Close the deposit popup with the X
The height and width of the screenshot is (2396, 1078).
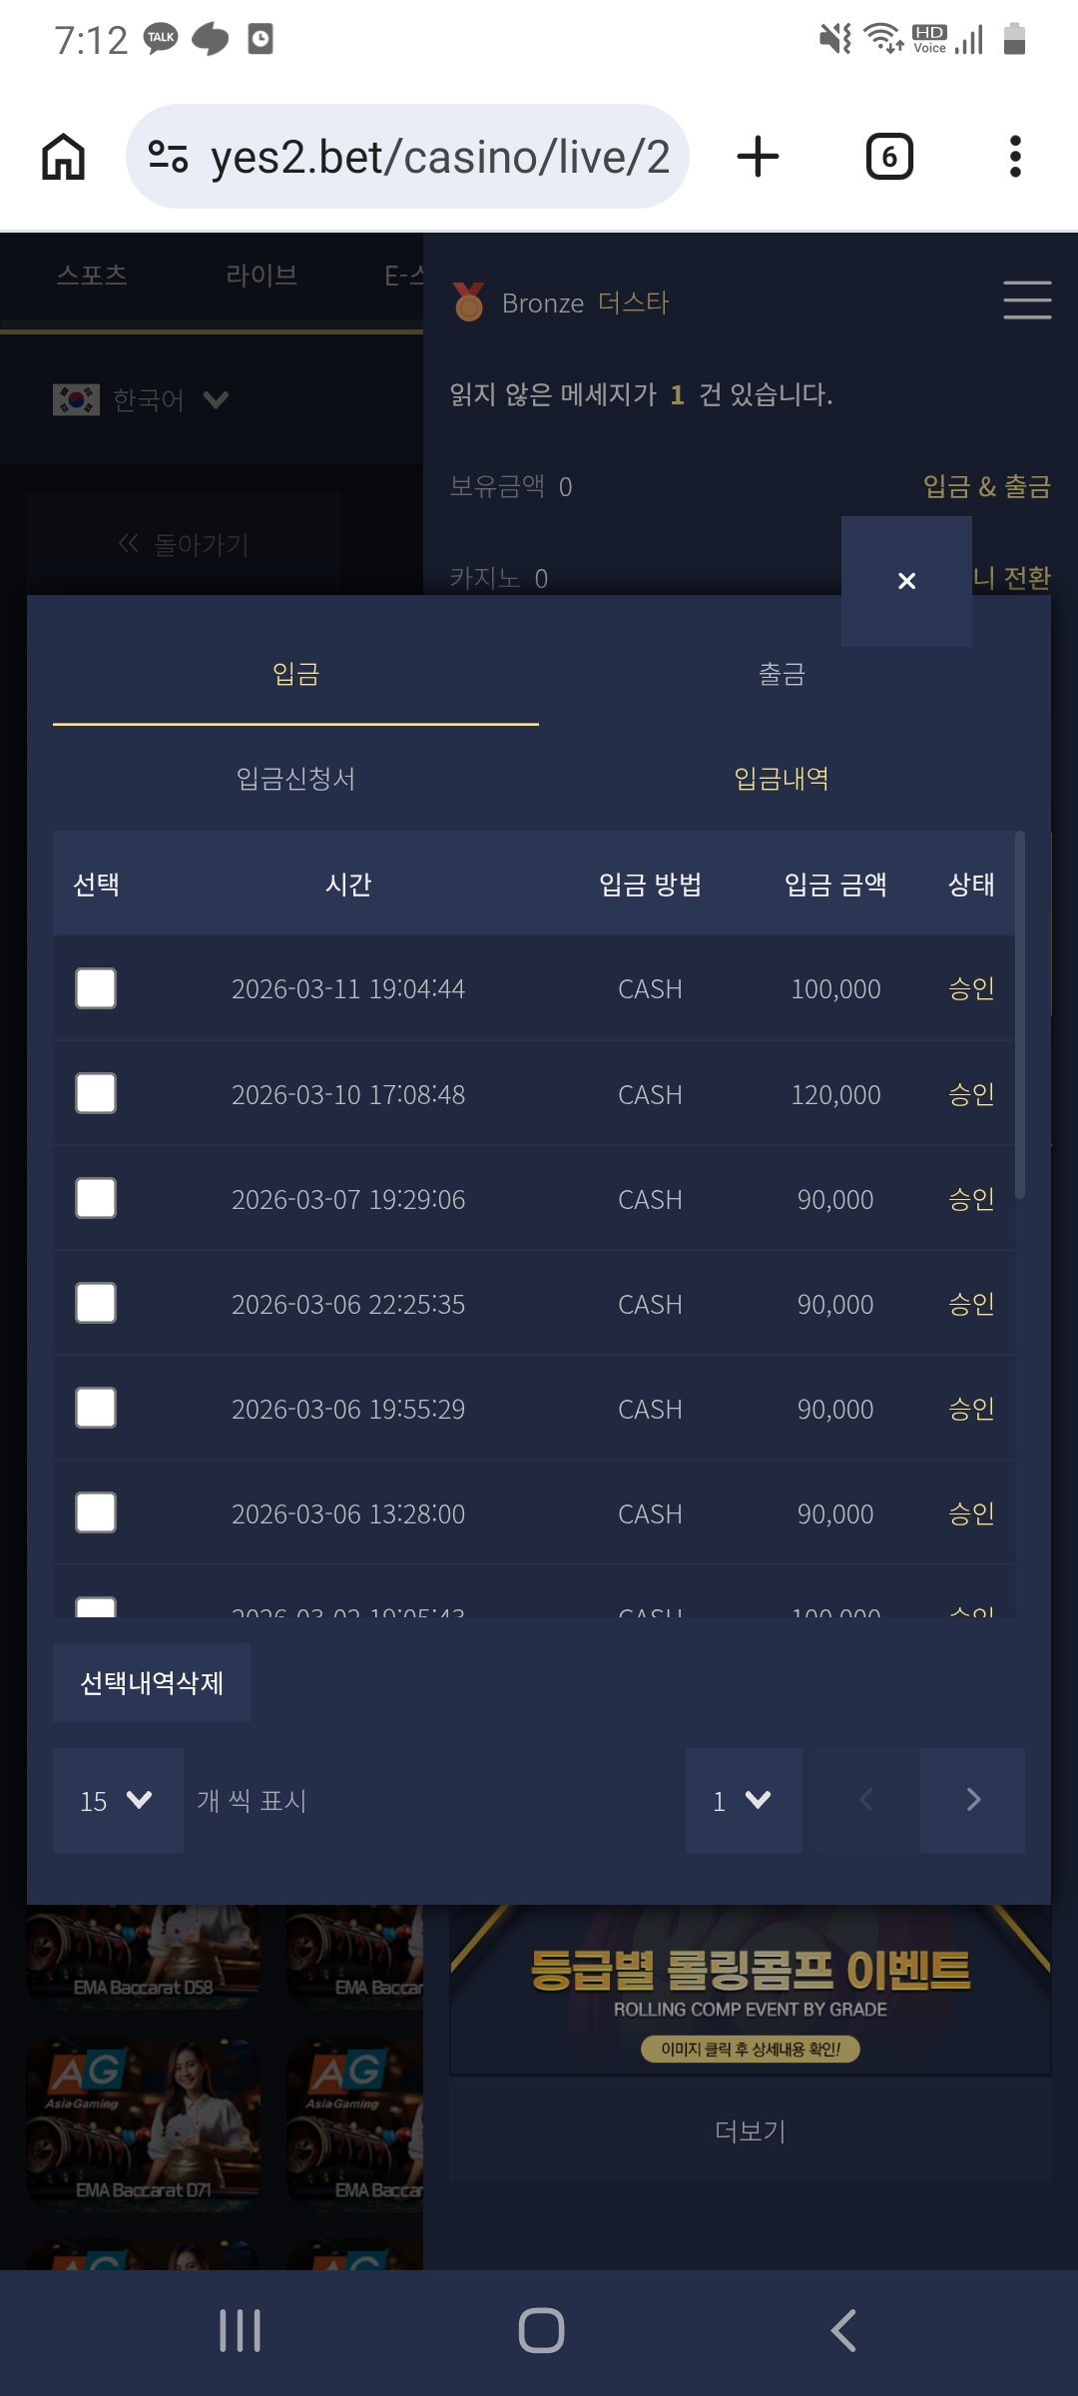[x=906, y=581]
